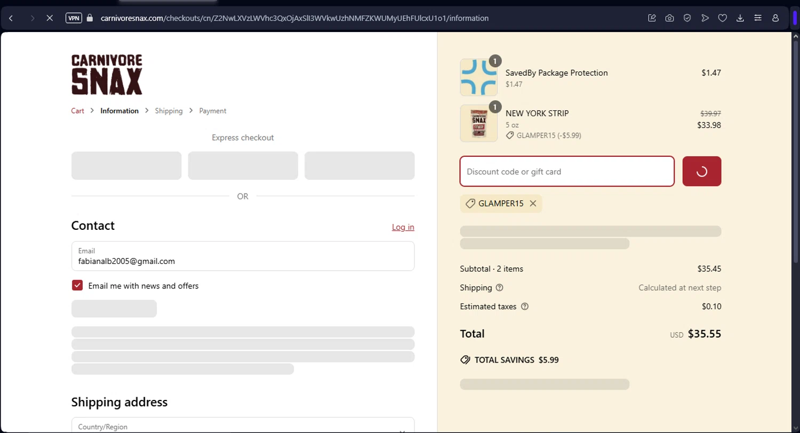800x433 pixels.
Task: Click the Estimated taxes help icon
Action: pos(524,307)
